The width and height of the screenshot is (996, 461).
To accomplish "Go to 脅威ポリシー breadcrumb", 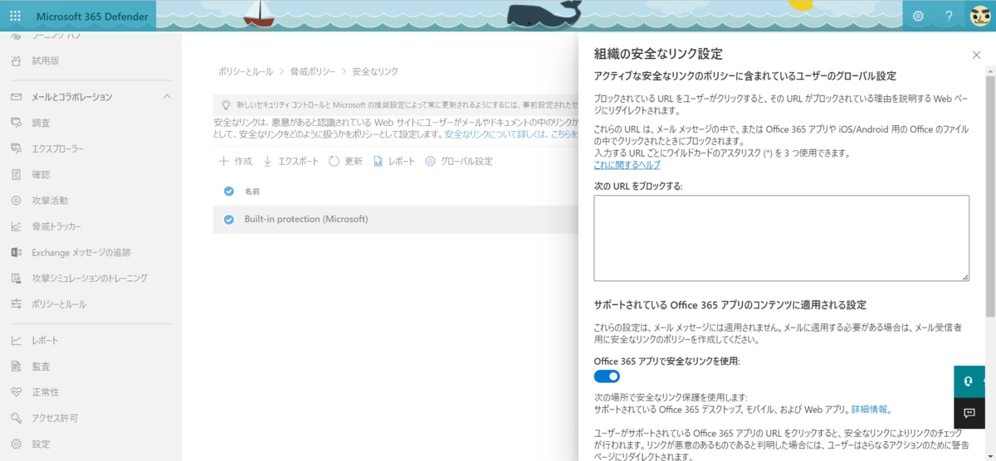I will coord(312,72).
